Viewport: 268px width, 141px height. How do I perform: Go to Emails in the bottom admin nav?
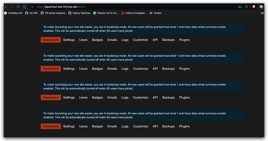(112, 126)
